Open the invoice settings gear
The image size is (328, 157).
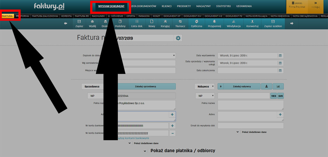tap(178, 38)
